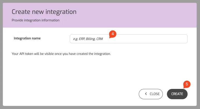Click the CREATE button

(177, 94)
